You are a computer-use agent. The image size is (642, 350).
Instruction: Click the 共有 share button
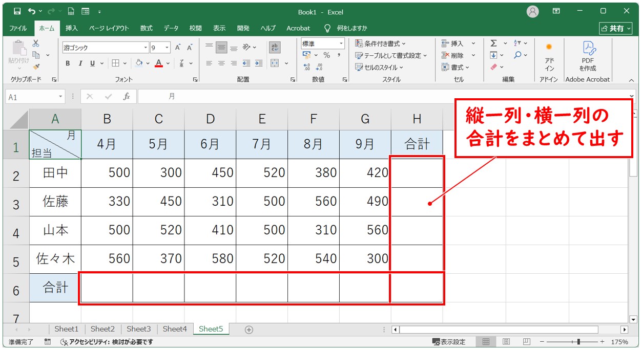click(x=616, y=28)
